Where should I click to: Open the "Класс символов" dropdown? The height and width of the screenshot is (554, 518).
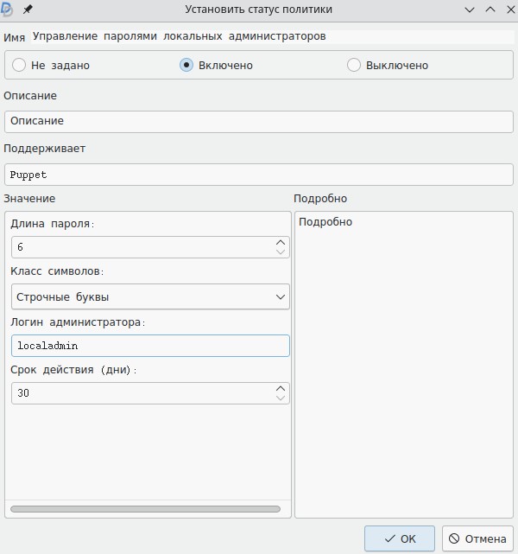151,296
